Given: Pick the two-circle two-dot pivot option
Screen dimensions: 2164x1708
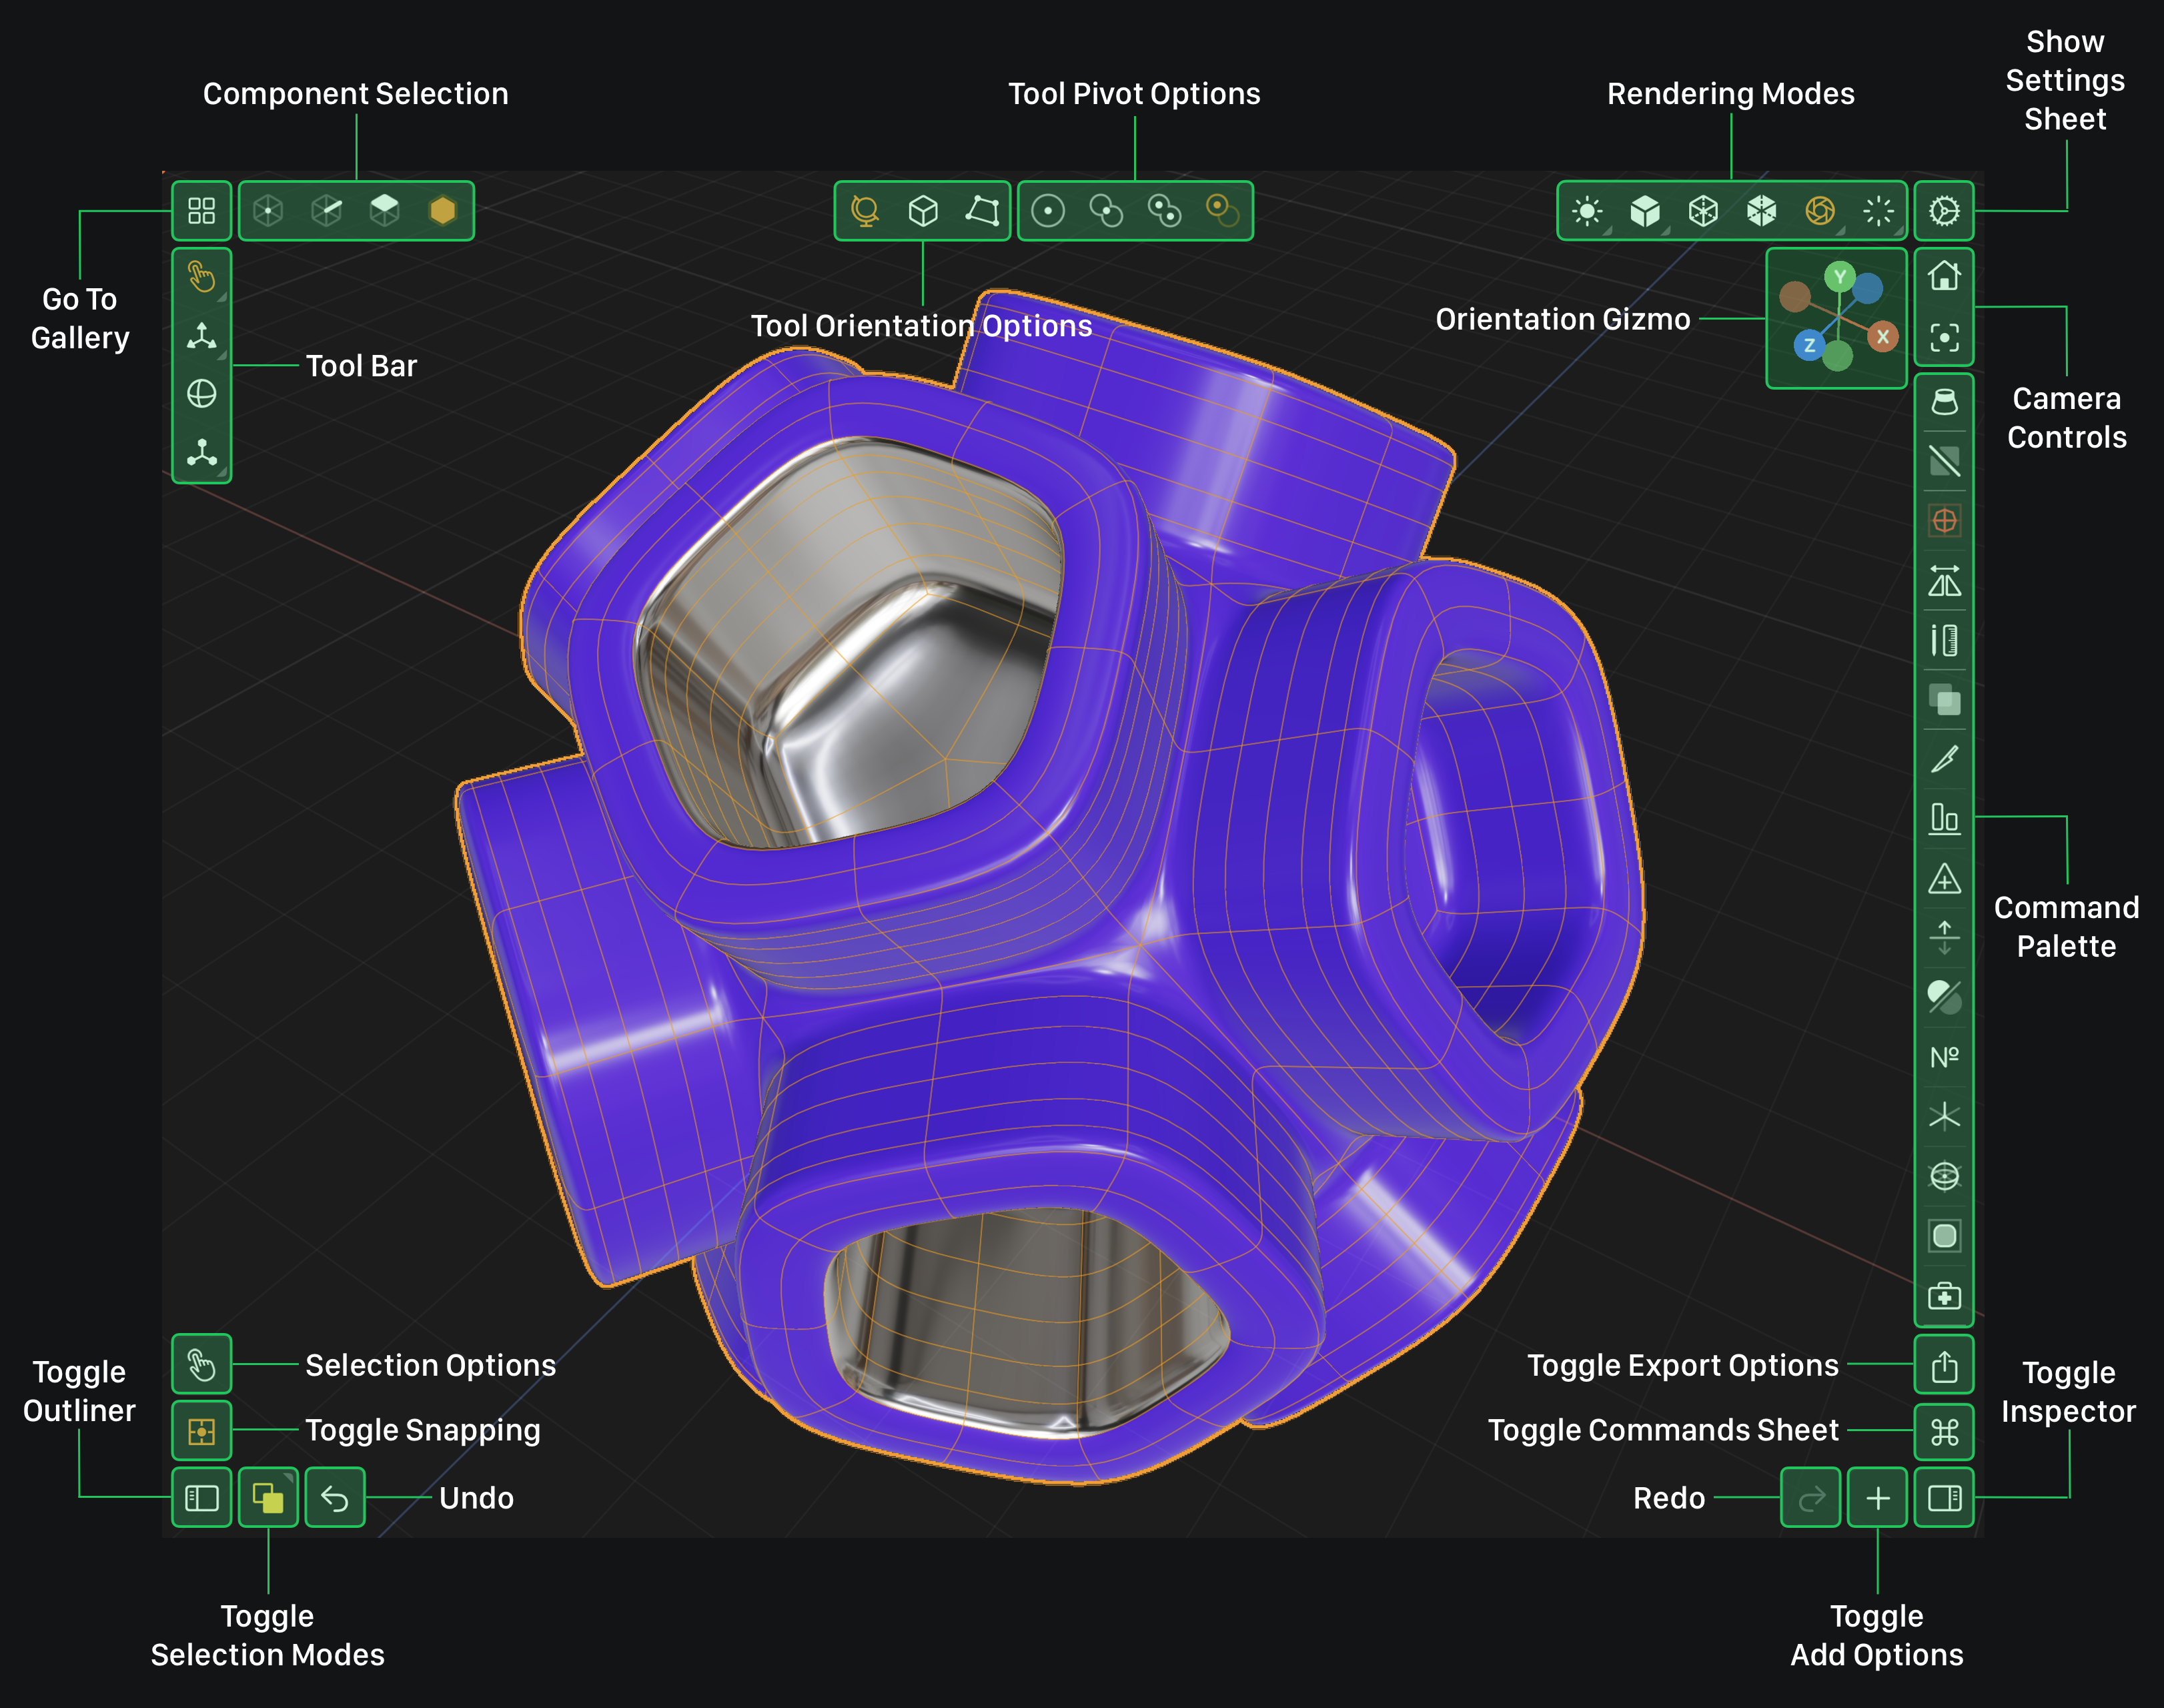Looking at the screenshot, I should [1165, 211].
